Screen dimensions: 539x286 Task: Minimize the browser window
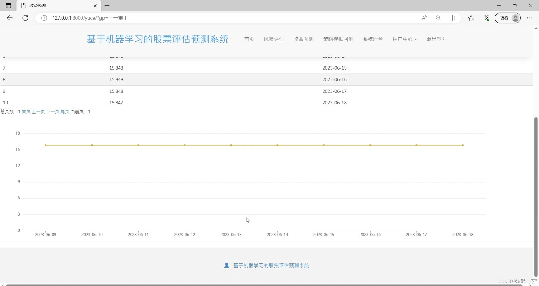pos(499,6)
